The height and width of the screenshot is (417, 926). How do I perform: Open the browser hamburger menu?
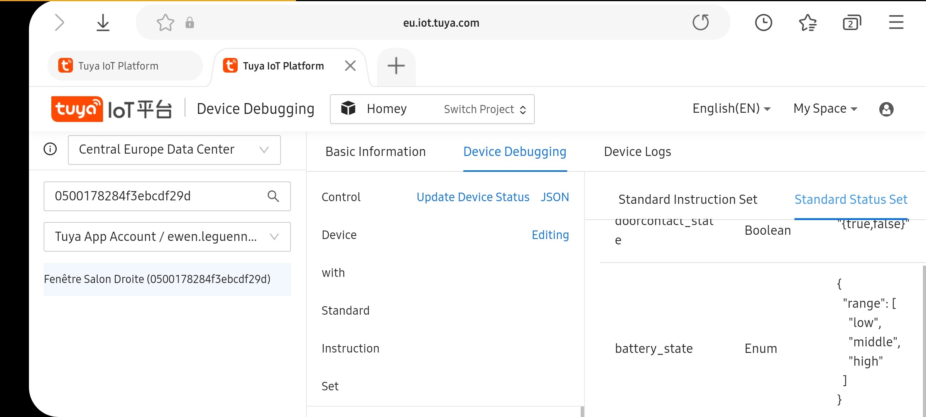tap(896, 22)
